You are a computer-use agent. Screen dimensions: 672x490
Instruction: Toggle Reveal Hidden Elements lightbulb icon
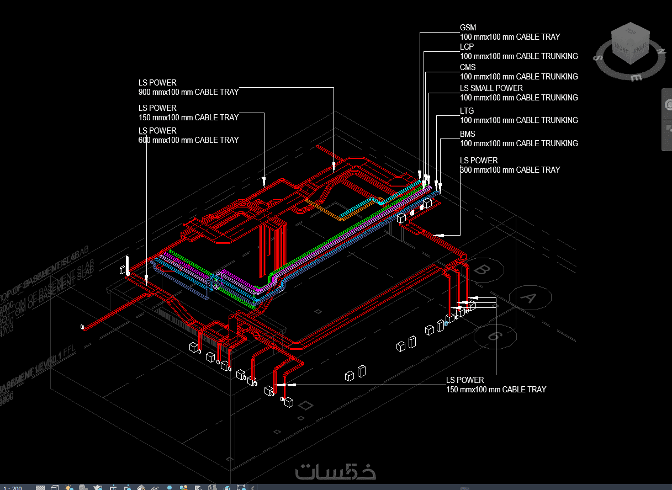click(x=170, y=488)
